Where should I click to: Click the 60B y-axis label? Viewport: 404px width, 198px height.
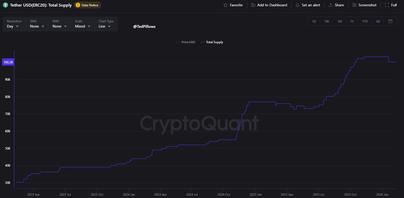7,131
